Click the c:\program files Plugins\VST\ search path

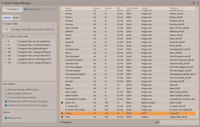tap(34, 59)
